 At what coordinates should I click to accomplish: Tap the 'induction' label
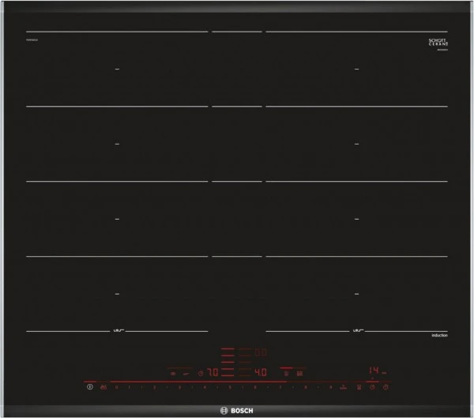pos(439,336)
